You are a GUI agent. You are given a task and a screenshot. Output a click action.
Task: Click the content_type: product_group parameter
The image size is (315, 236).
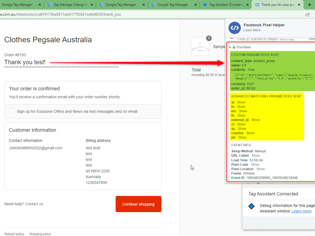pyautogui.click(x=253, y=61)
